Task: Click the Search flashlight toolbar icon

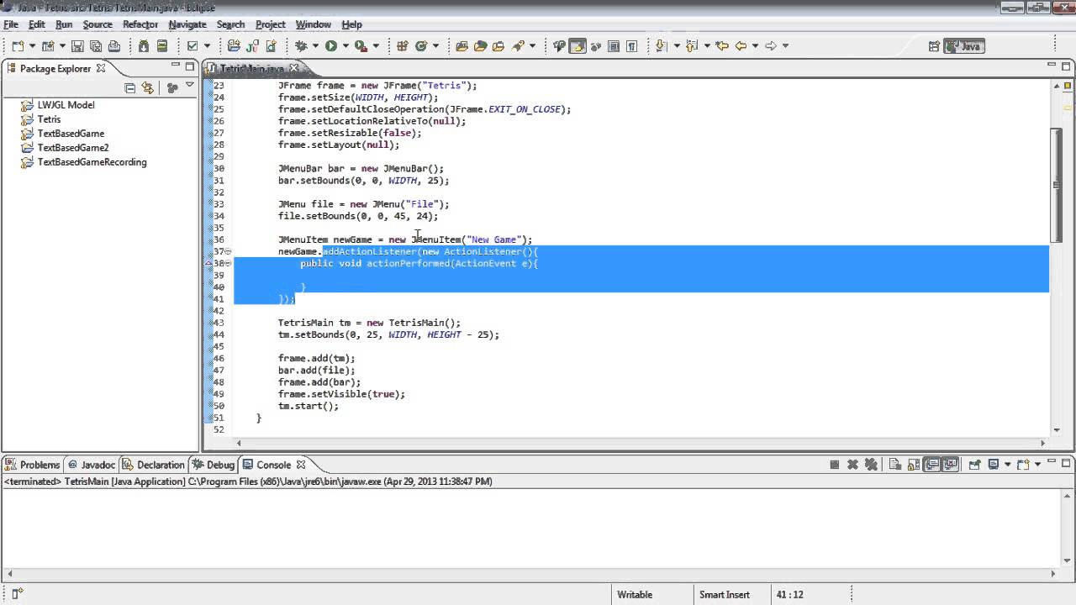Action: click(518, 46)
